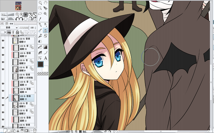Hide the 圖層 21 layer eye
This screenshot has height=133, width=214.
pyautogui.click(x=3, y=120)
